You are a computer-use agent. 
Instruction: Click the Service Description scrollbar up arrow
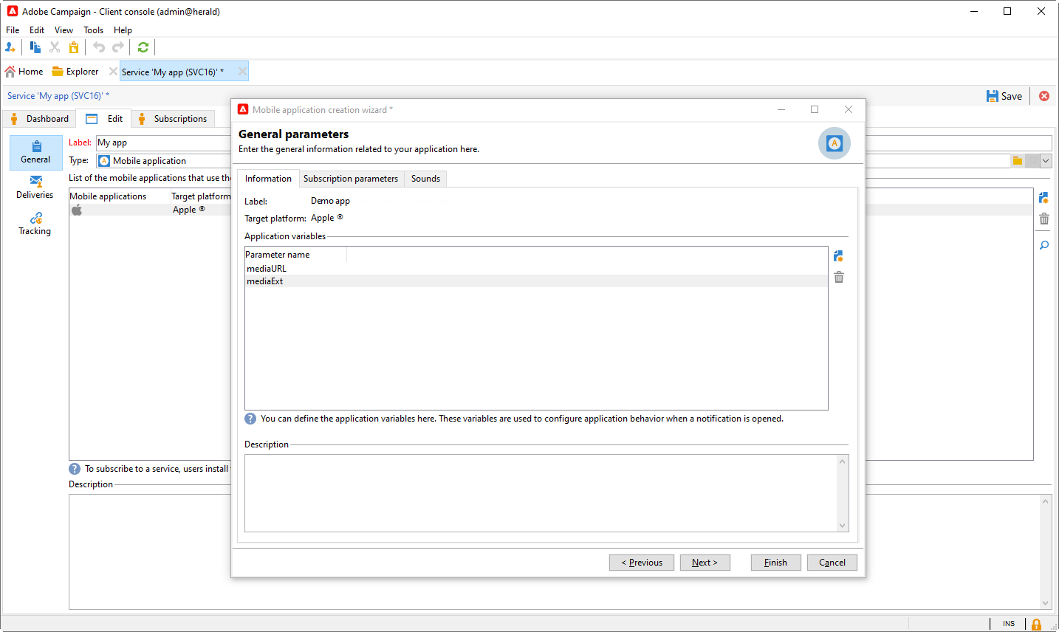[1045, 501]
